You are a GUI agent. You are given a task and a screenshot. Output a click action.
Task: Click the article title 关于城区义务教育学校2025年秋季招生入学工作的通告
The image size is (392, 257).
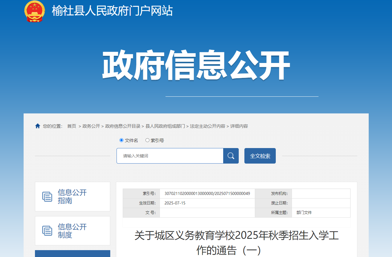[x=237, y=243]
